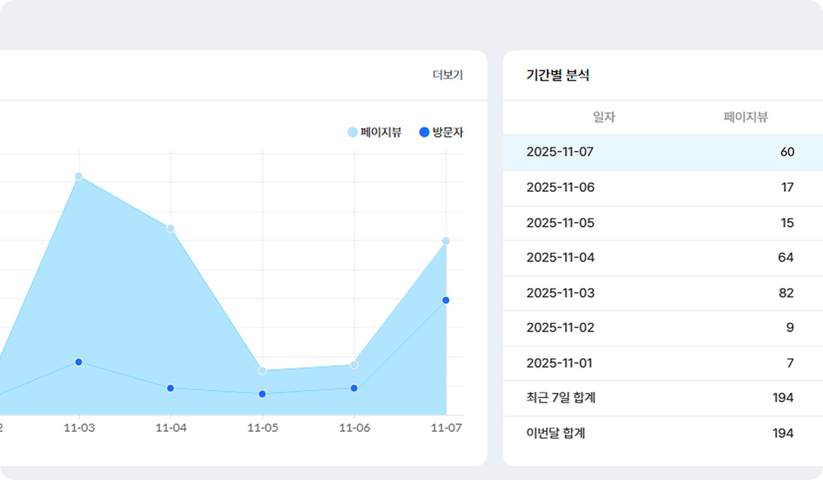Select the 2025-11-07 table row
This screenshot has height=480, width=823.
pyautogui.click(x=662, y=152)
